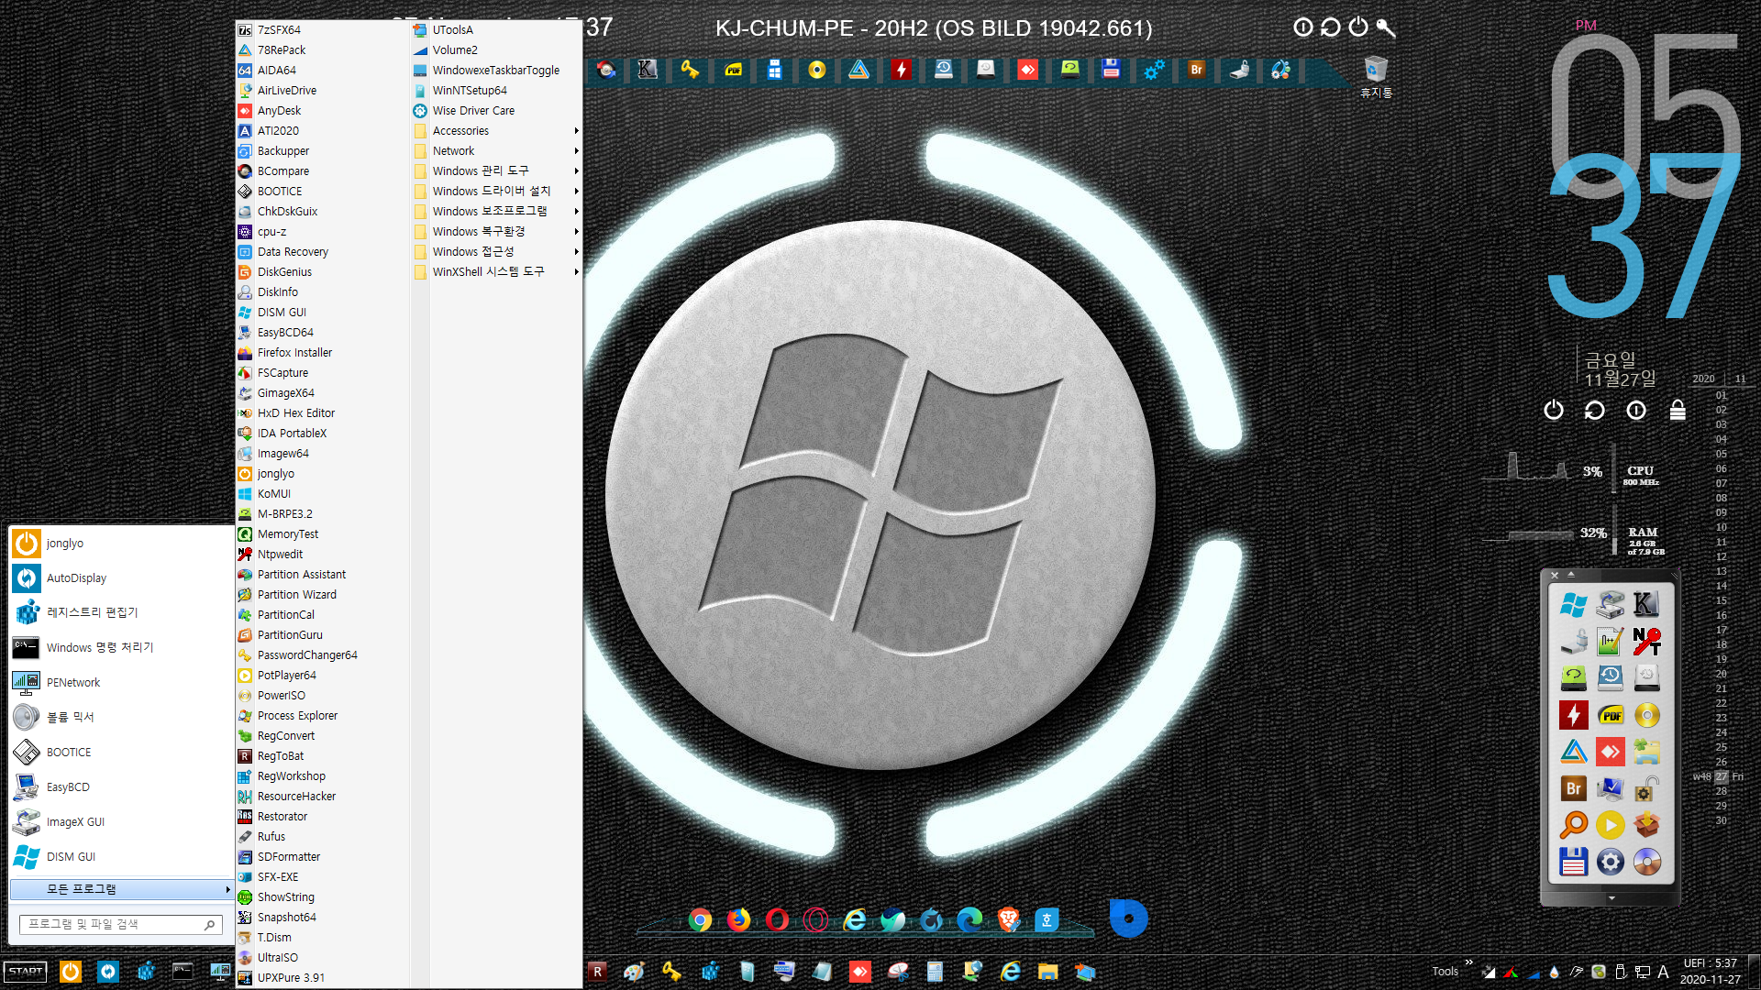Click the power icon under the date
1761x990 pixels.
(x=1553, y=410)
